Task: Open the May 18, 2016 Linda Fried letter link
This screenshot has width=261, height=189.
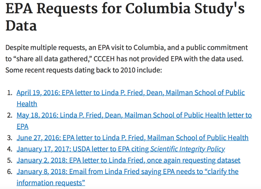Action: (134, 115)
